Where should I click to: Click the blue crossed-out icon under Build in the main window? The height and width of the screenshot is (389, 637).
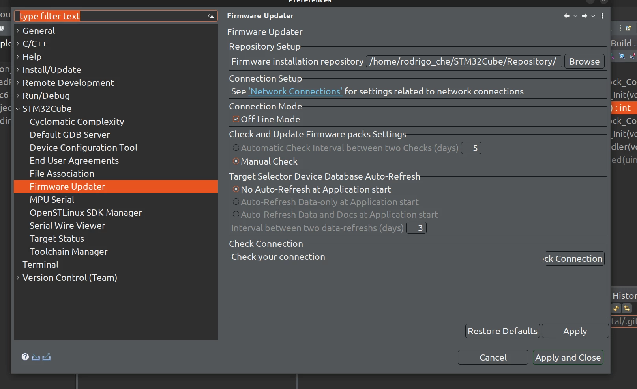(x=622, y=56)
